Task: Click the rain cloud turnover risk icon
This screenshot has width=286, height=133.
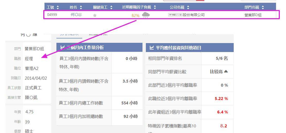Action: pos(146,15)
